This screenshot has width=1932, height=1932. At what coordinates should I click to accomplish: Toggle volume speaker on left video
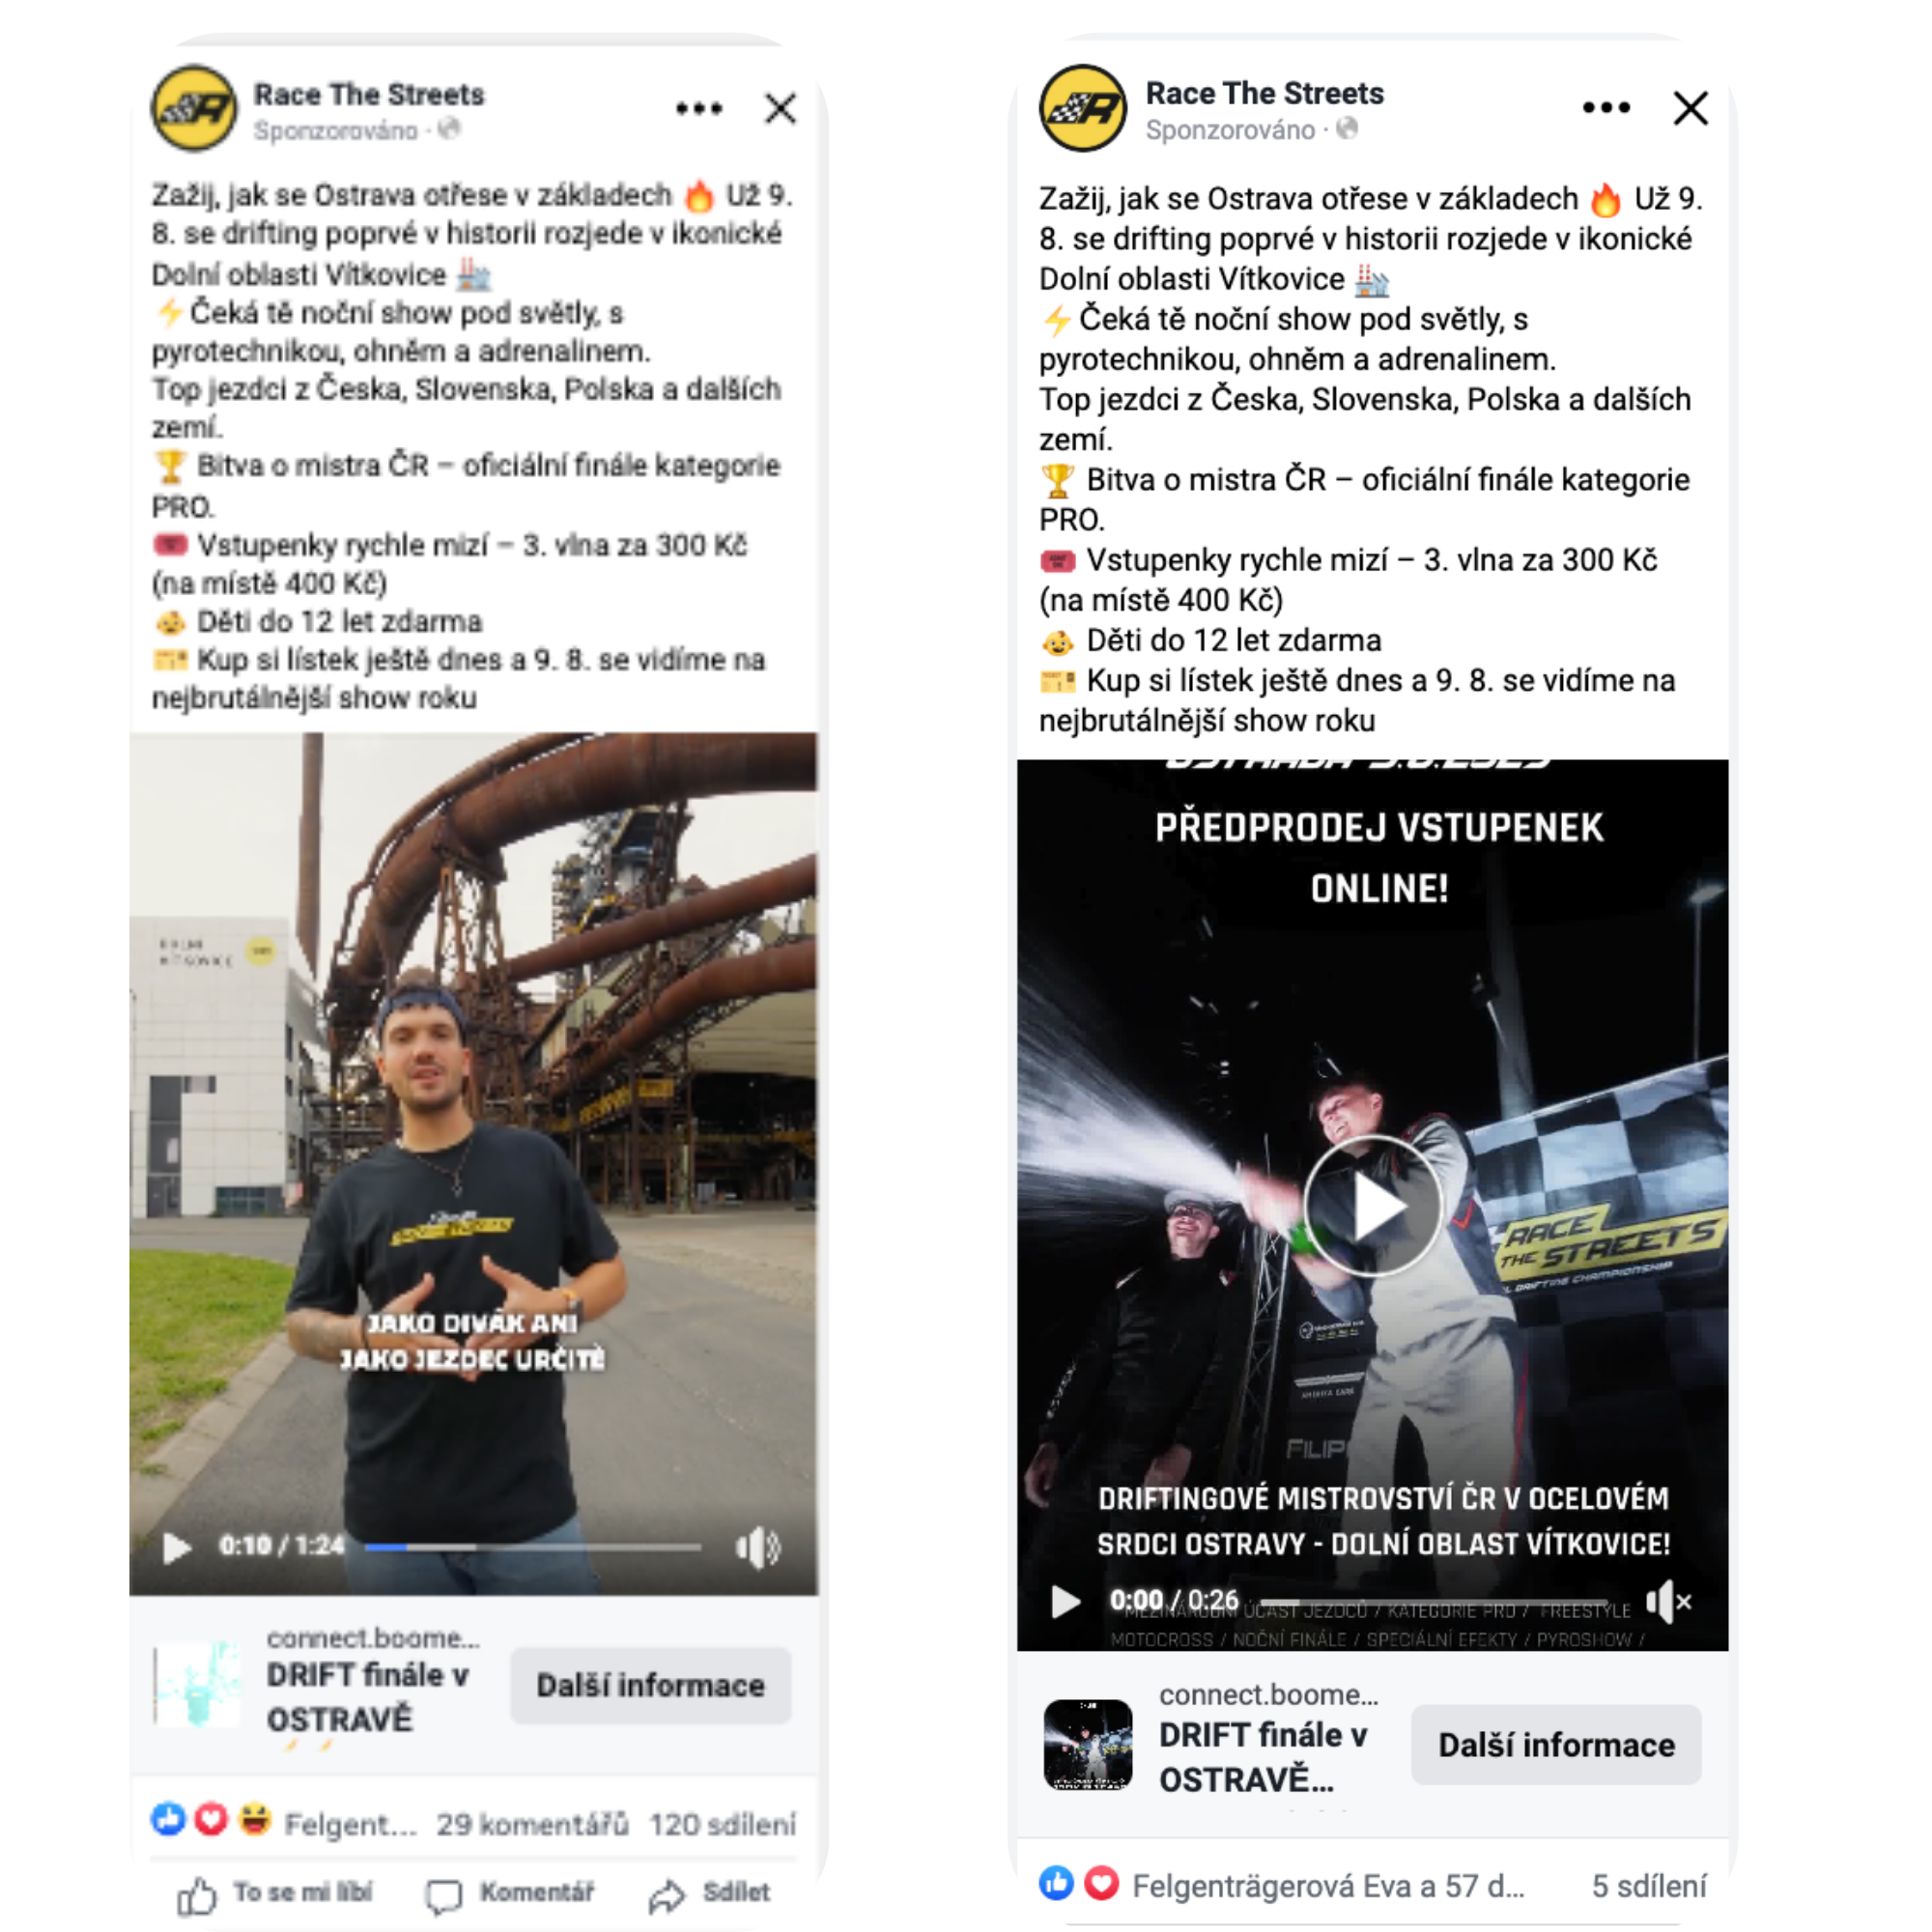click(757, 1547)
